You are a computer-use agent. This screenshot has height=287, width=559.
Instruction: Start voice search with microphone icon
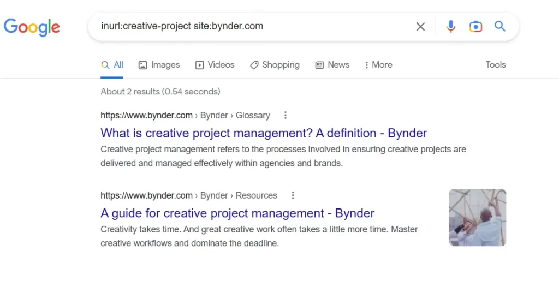point(450,26)
